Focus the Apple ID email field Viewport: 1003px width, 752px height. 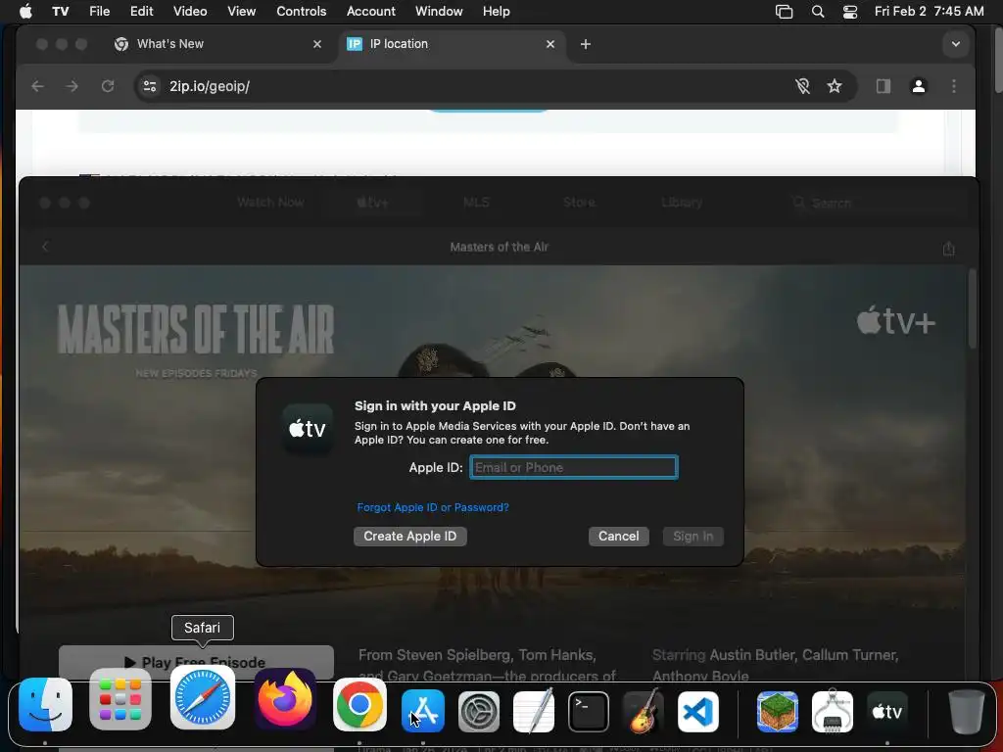point(574,467)
